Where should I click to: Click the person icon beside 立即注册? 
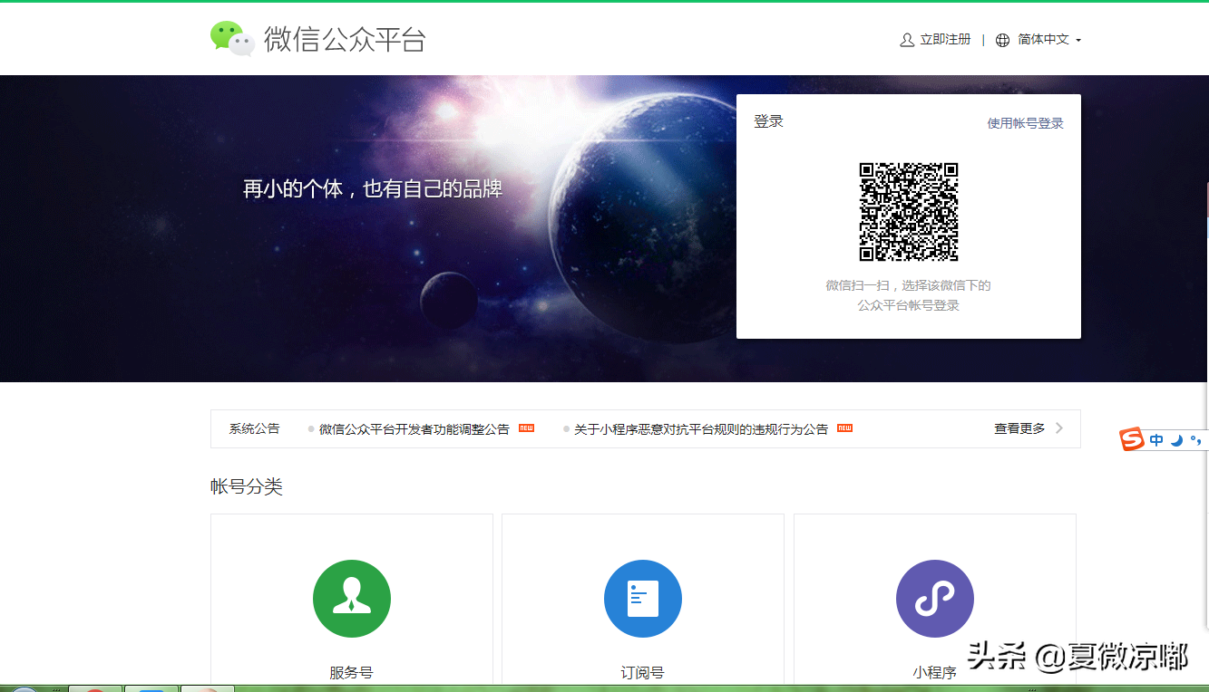tap(905, 39)
